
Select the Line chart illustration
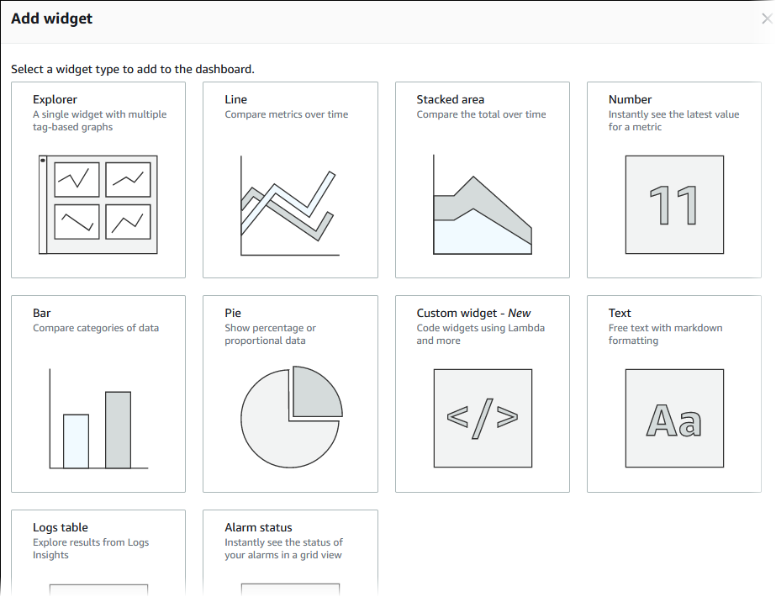click(x=290, y=205)
